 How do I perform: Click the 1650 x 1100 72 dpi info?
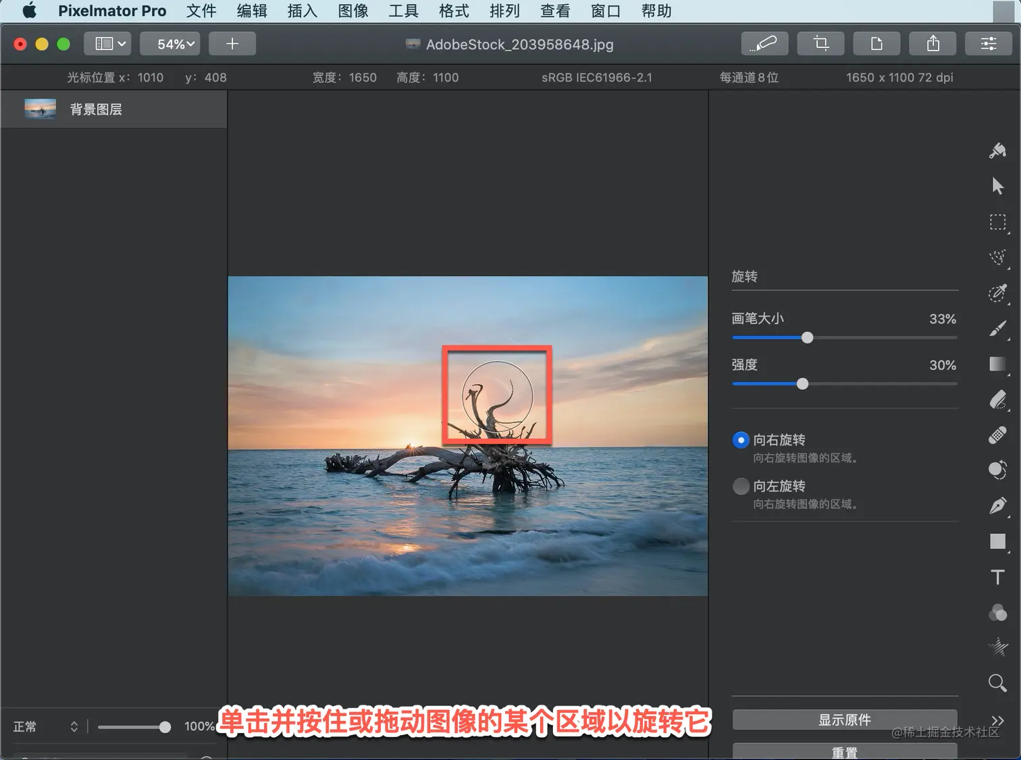point(899,78)
